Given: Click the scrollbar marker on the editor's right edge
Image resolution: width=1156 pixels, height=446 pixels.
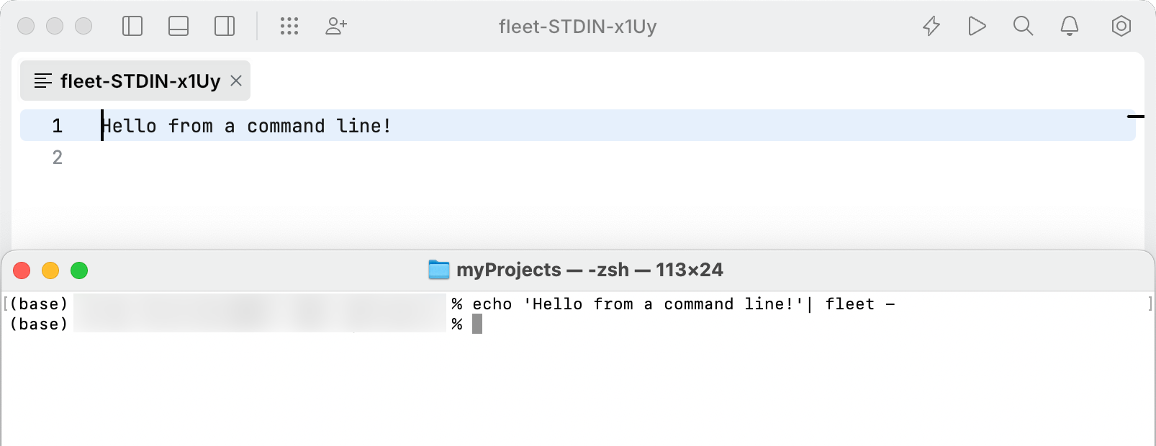Looking at the screenshot, I should pos(1135,114).
